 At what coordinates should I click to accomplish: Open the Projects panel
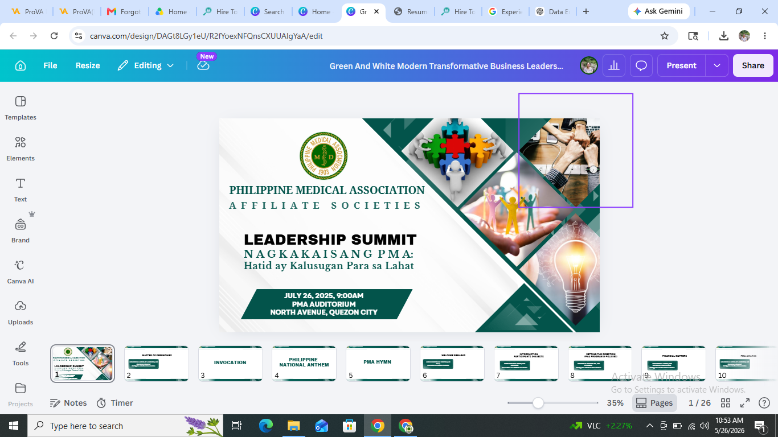[x=21, y=395]
